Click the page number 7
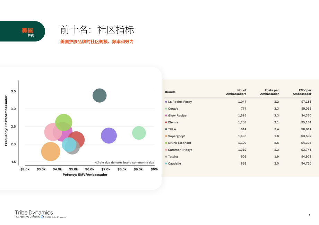Image resolution: width=319 pixels, height=225 pixels. [x=309, y=215]
